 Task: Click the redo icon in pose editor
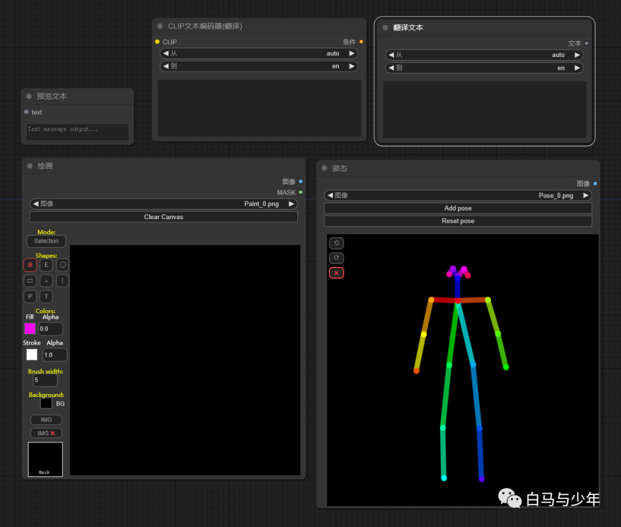click(336, 258)
